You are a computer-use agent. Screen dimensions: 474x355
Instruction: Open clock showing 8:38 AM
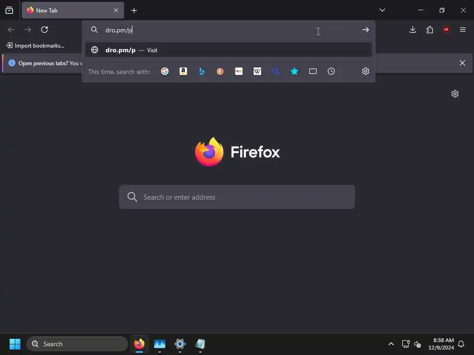tap(441, 344)
